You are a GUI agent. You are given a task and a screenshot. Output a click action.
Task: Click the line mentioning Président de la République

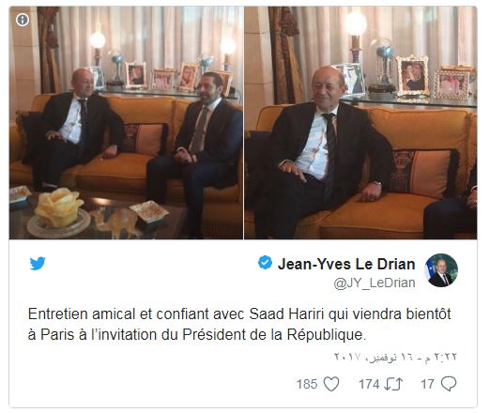[197, 335]
